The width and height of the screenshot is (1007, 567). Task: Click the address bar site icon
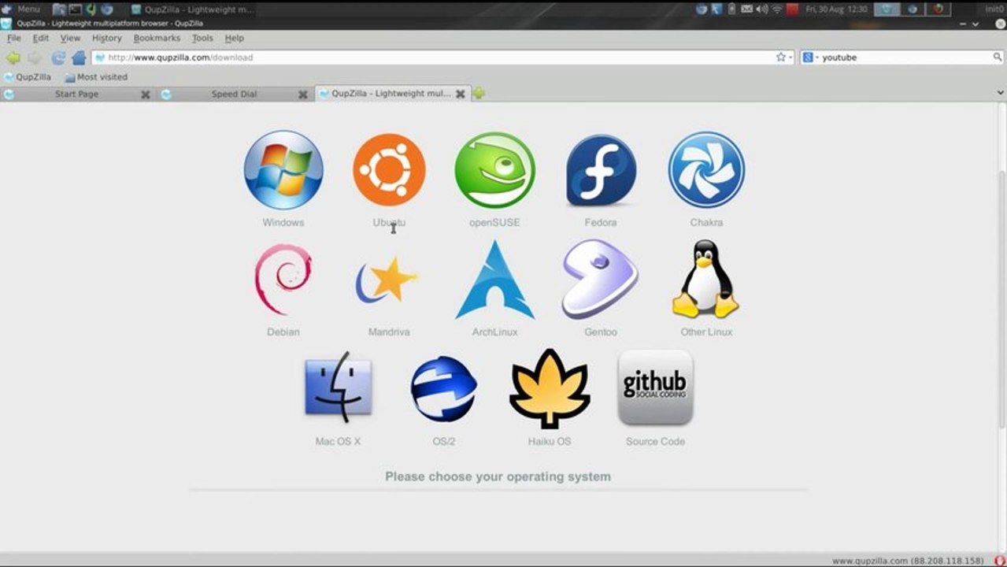(x=100, y=57)
